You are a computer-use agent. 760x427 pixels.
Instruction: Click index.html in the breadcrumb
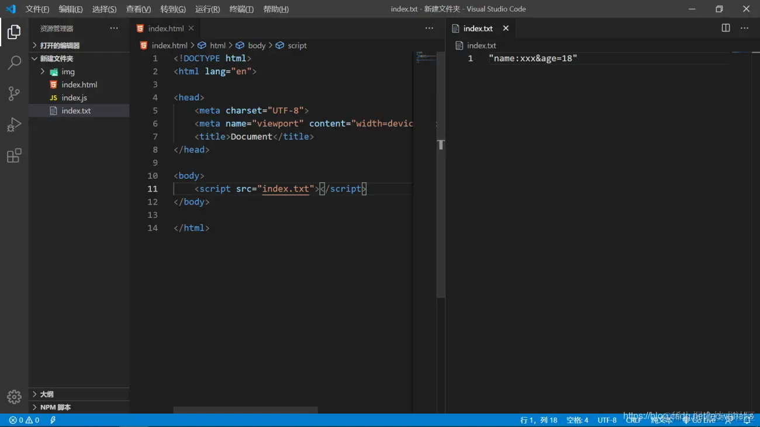164,45
